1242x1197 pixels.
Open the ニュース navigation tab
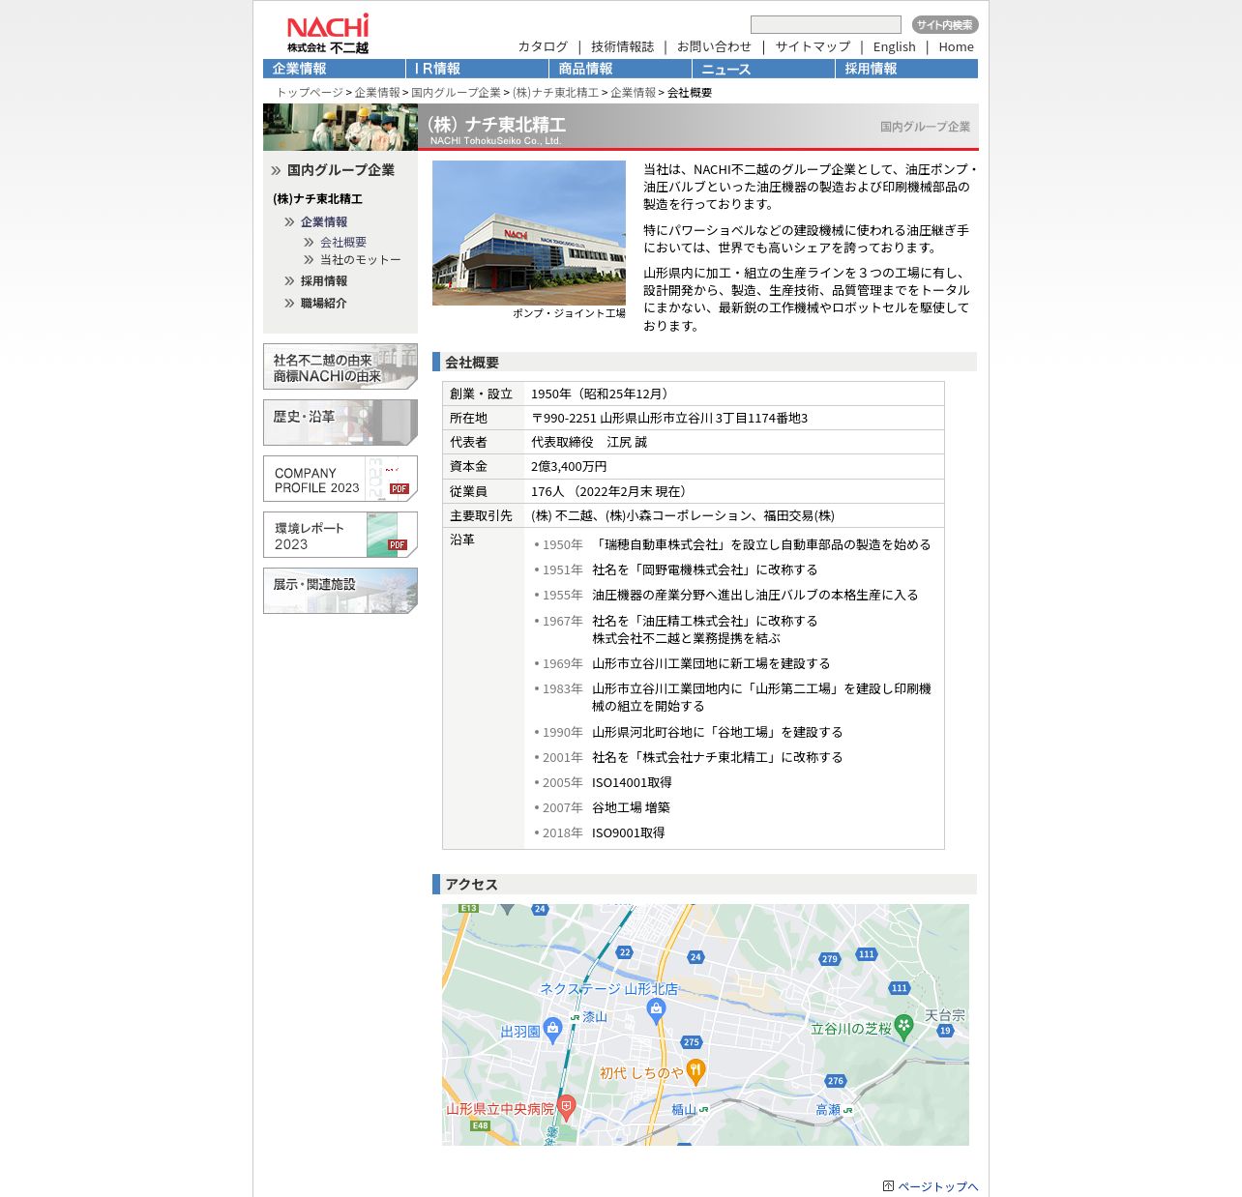pyautogui.click(x=763, y=69)
